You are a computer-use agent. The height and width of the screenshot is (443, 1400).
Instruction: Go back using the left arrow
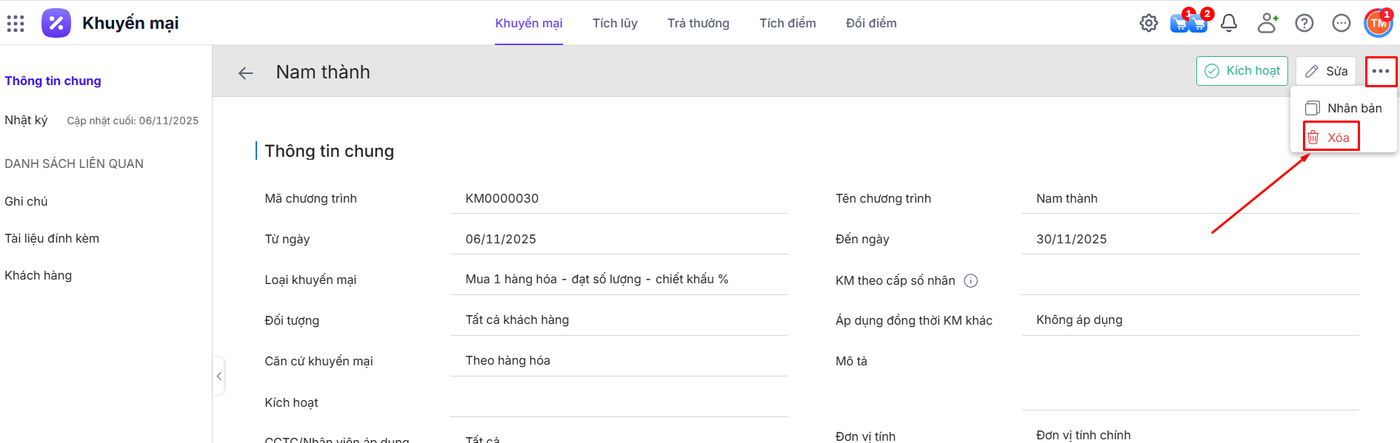246,72
